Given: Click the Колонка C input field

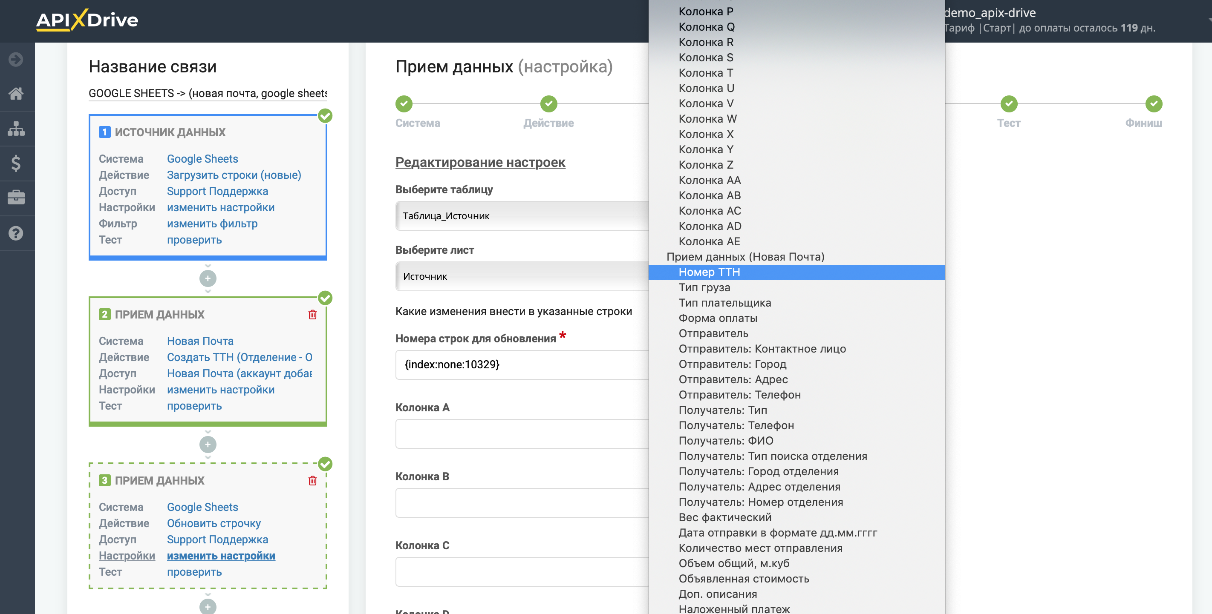Looking at the screenshot, I should (x=522, y=572).
